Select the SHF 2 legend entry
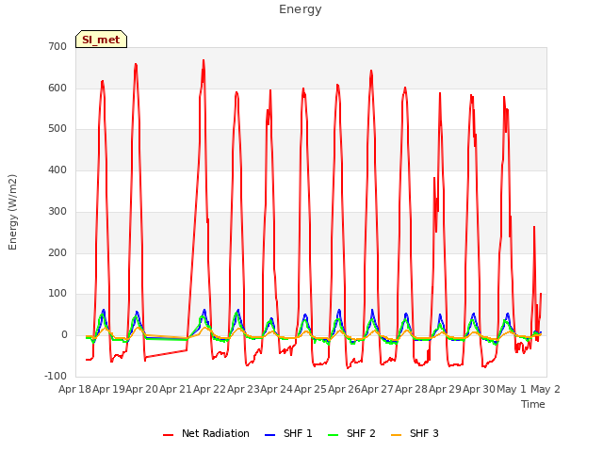Viewport: 603px width, 452px height. point(351,433)
